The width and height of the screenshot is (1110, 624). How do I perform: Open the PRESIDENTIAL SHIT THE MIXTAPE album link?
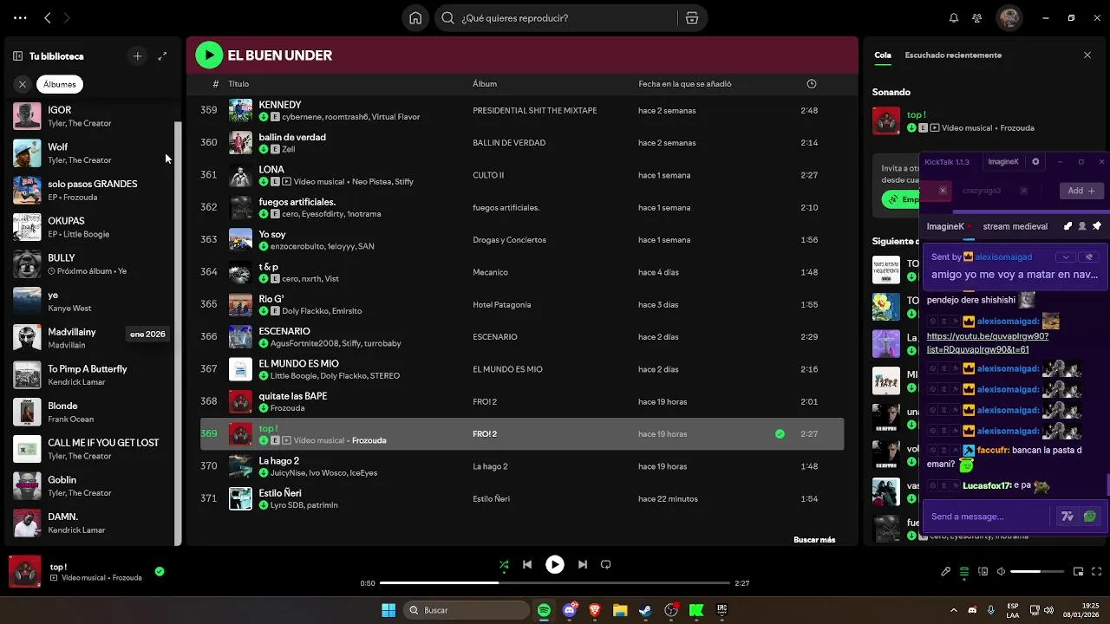click(x=535, y=111)
